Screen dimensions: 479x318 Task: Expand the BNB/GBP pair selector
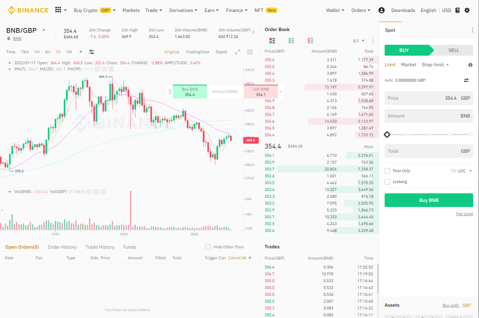click(44, 30)
